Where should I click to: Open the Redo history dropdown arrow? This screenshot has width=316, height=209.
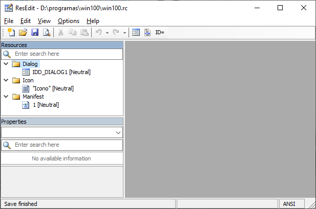pyautogui.click(x=124, y=33)
